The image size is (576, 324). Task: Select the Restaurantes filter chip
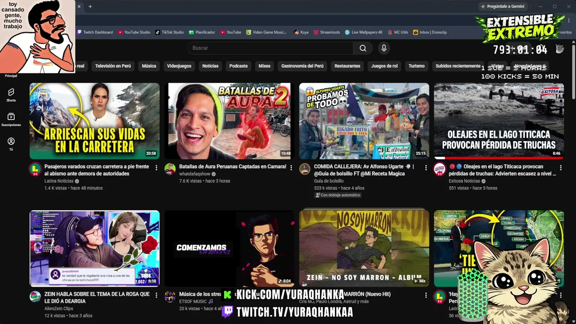(347, 66)
